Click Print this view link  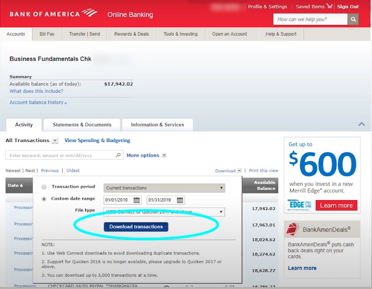point(263,171)
